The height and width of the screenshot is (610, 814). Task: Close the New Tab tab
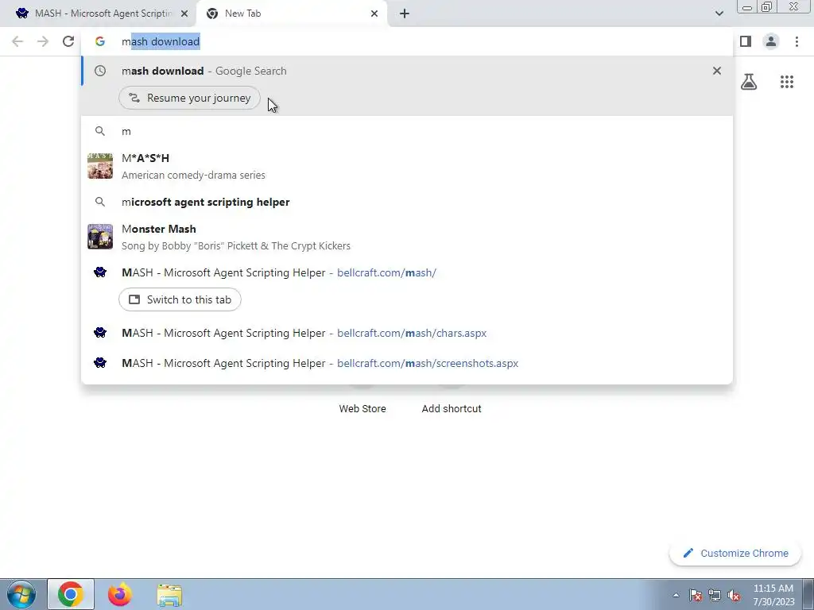374,14
